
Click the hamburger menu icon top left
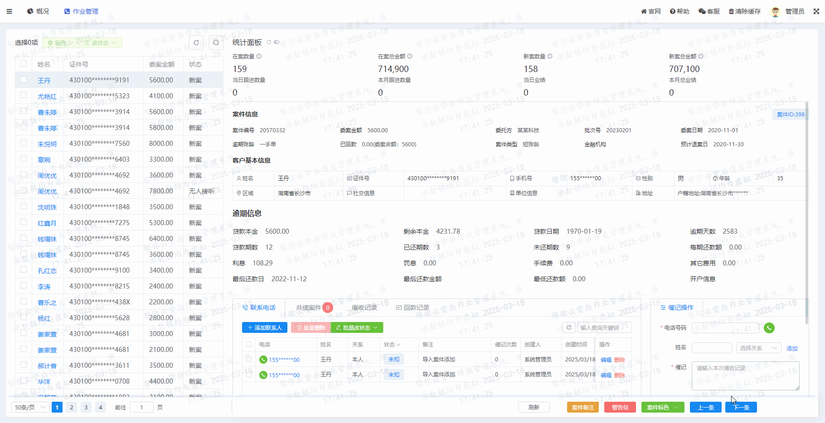(9, 11)
